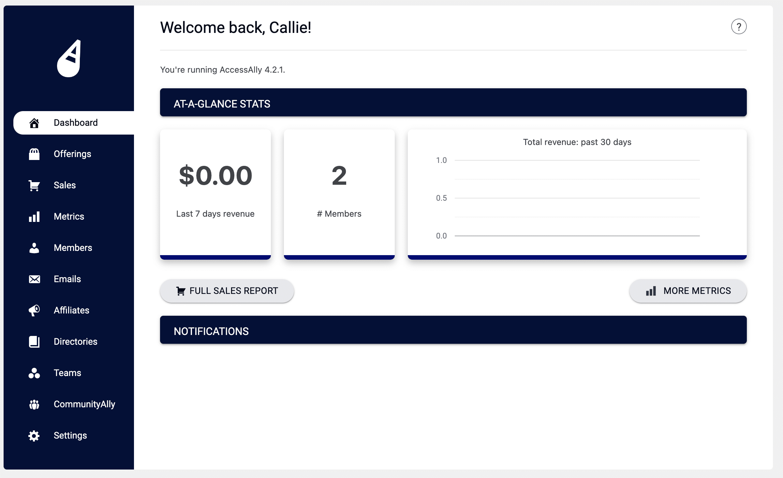Click the Sales shopping cart icon

pos(34,185)
